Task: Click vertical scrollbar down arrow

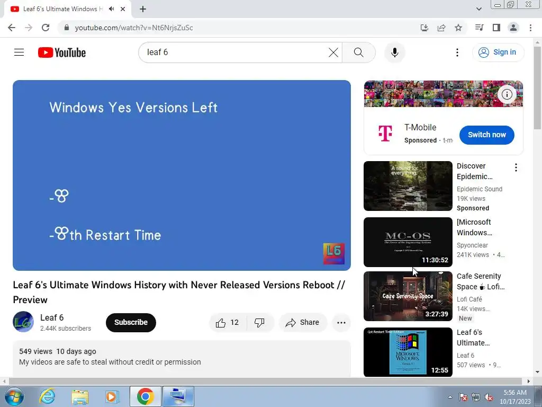Action: 537,372
